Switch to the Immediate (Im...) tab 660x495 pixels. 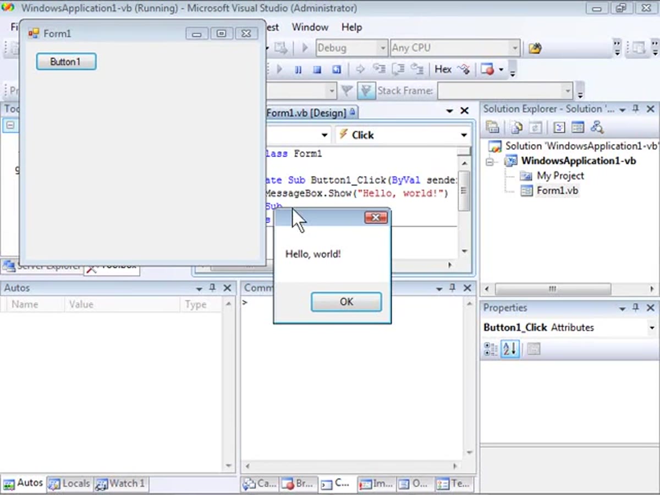(376, 483)
